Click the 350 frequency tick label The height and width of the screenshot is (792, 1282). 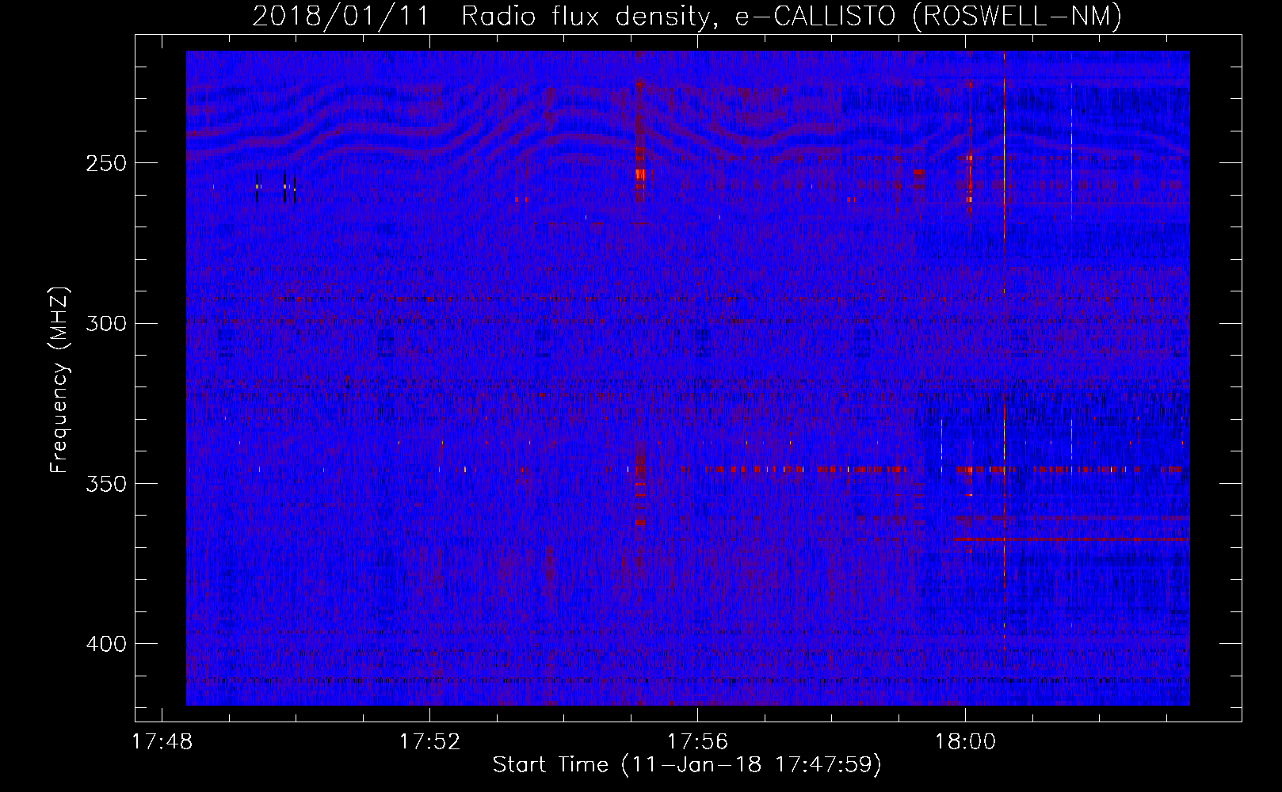pyautogui.click(x=105, y=484)
